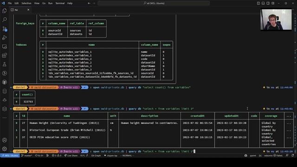The image size is (297, 167).
Task: Click the 'shortName' column_name cell
Action: click(148, 66)
